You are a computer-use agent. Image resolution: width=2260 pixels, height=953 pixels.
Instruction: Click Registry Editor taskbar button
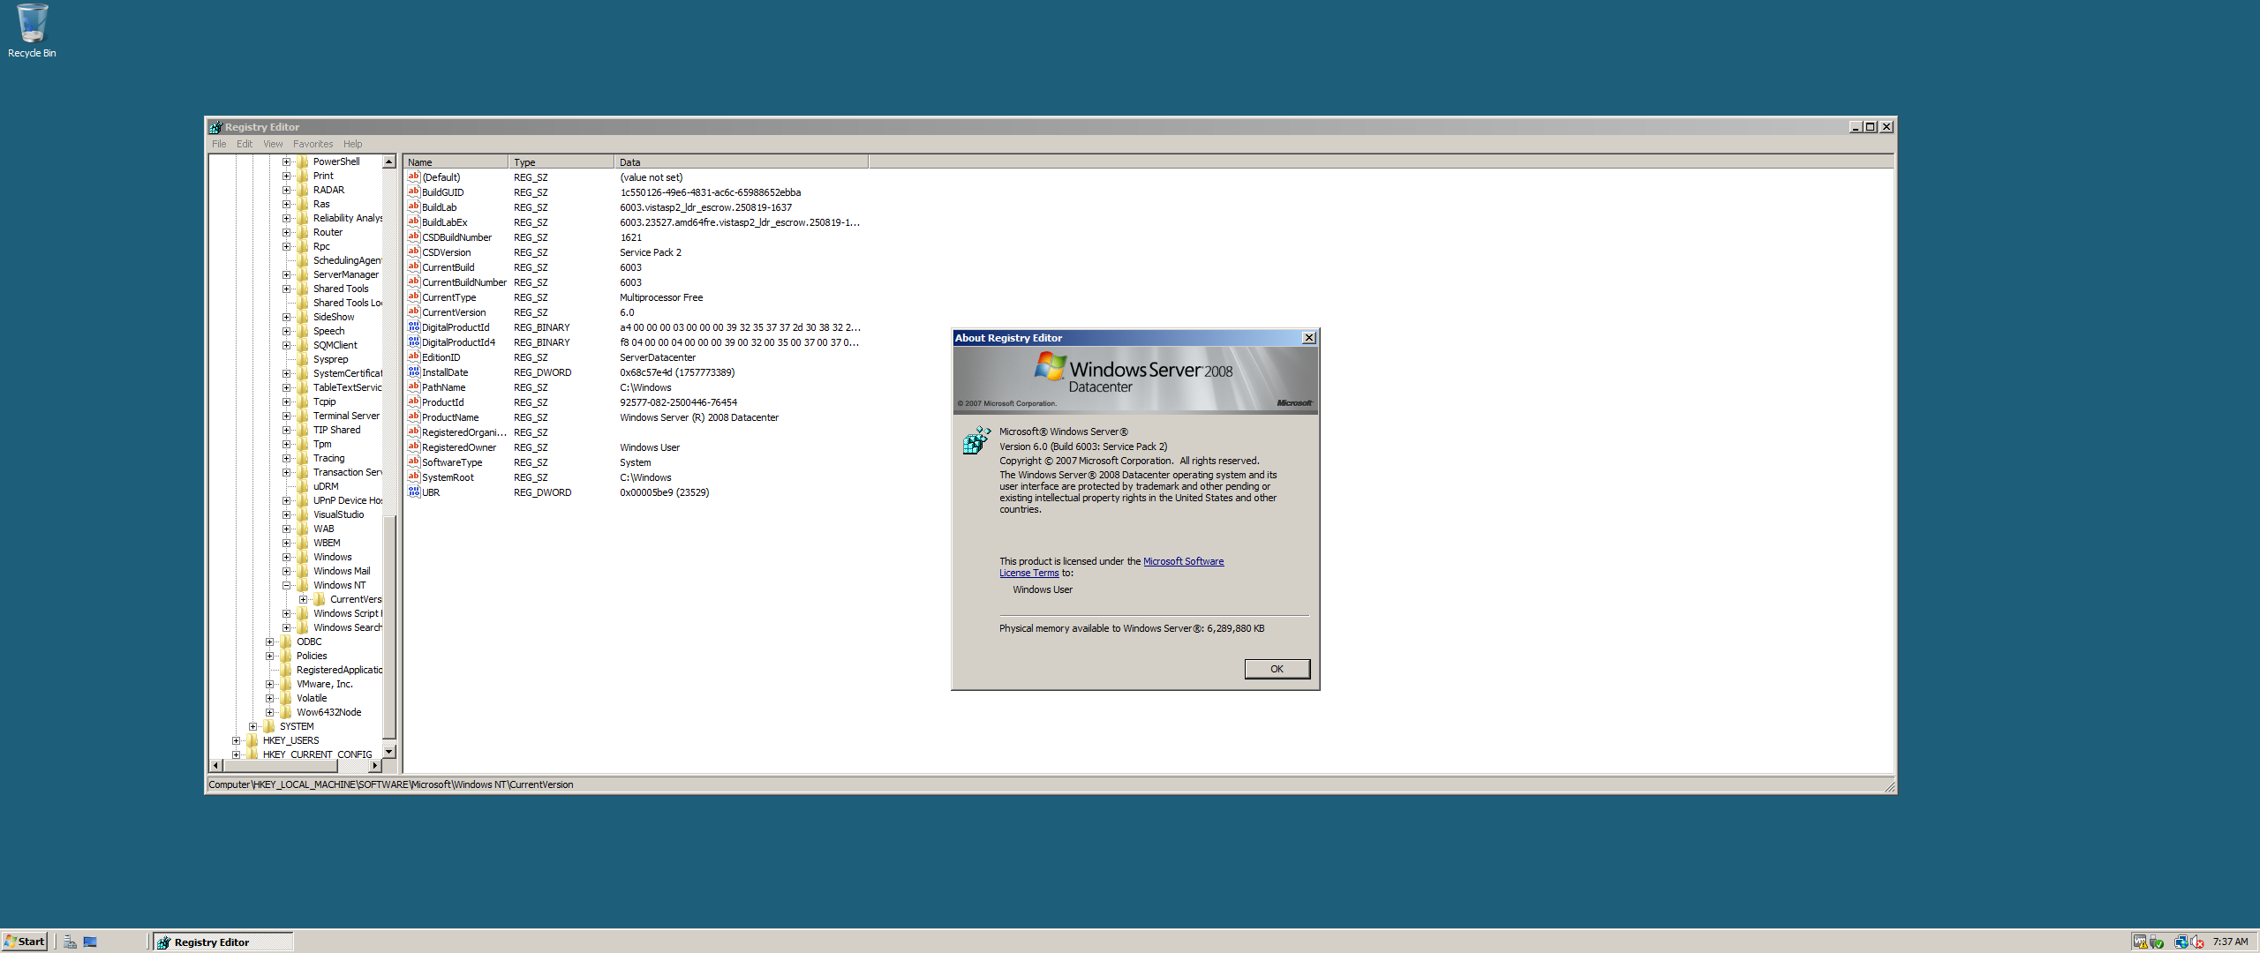click(x=222, y=942)
